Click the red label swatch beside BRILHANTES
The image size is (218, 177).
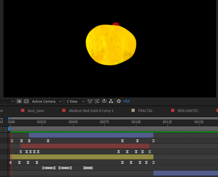(173, 110)
